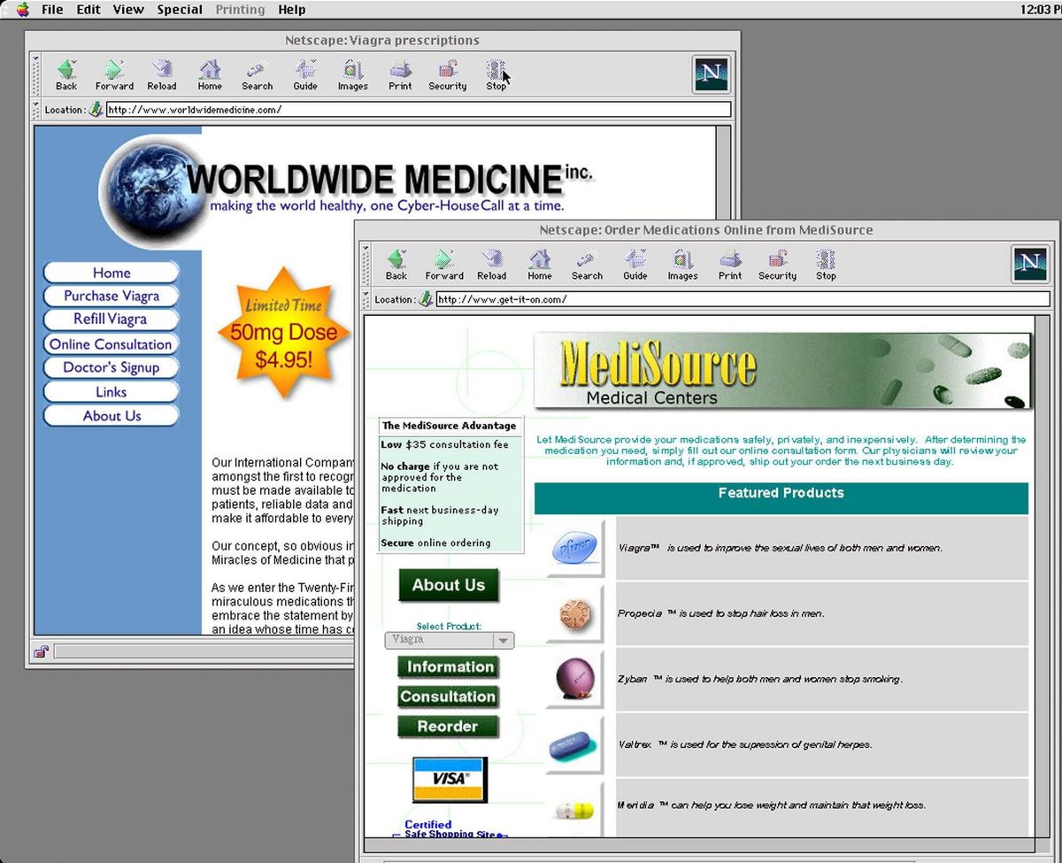Click Print in the MediSource window toolbar

coord(730,265)
